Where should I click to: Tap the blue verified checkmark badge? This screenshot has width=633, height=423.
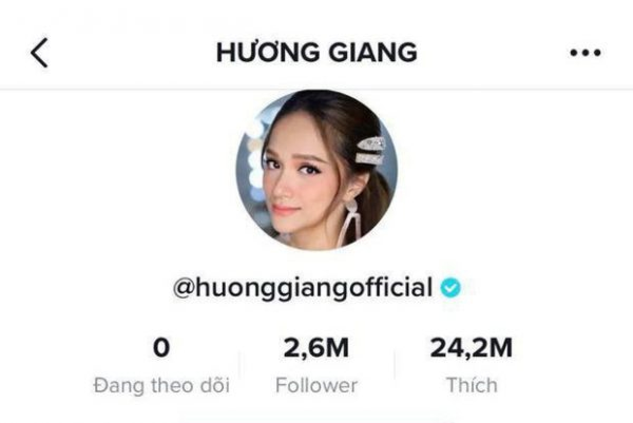450,288
